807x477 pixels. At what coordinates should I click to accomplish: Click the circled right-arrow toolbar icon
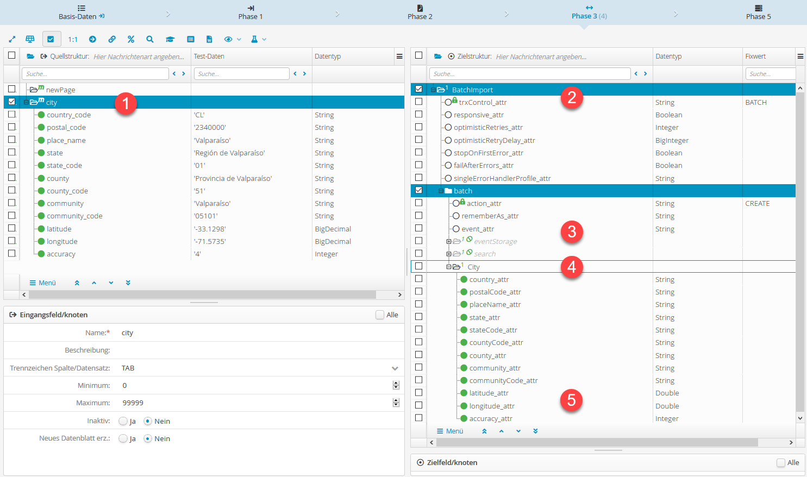pos(92,39)
